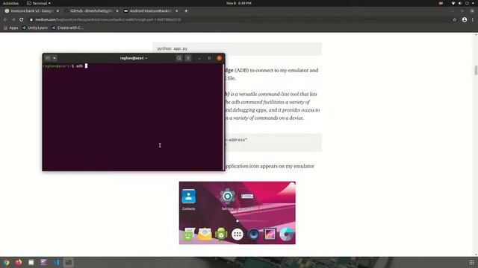Bookmark this page with the star icon
Image resolution: width=478 pixels, height=268 pixels.
coord(455,19)
